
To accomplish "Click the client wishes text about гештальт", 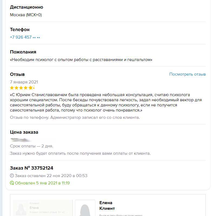I will coord(81,60).
